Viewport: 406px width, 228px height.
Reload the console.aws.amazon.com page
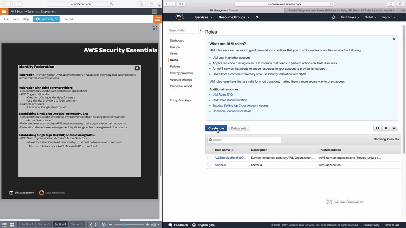tap(332, 4)
